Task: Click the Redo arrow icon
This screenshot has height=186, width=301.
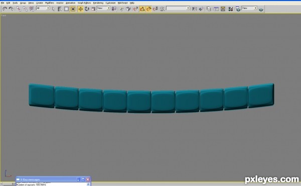Action: [11, 9]
